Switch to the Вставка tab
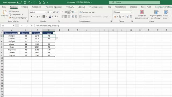Image resolution: width=172 pixels, height=97 pixels. 24,7
